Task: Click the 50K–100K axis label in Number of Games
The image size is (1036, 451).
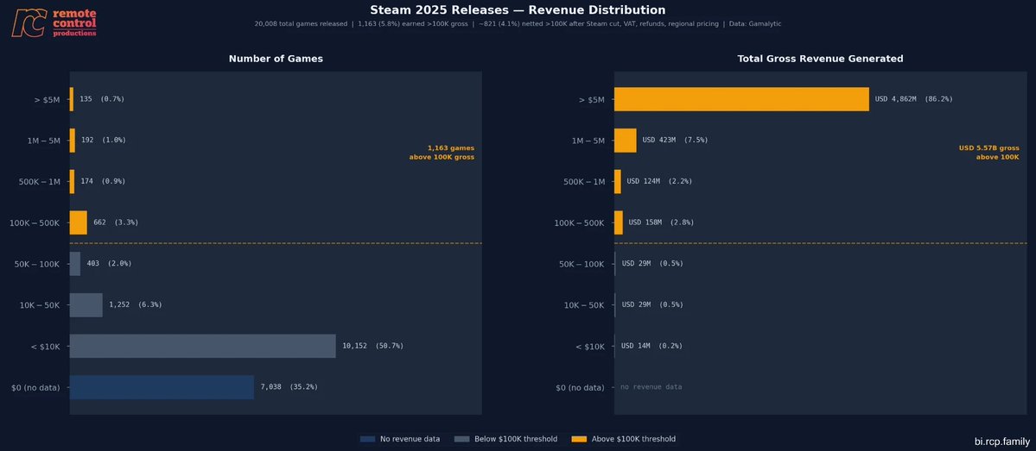Action: pos(37,265)
